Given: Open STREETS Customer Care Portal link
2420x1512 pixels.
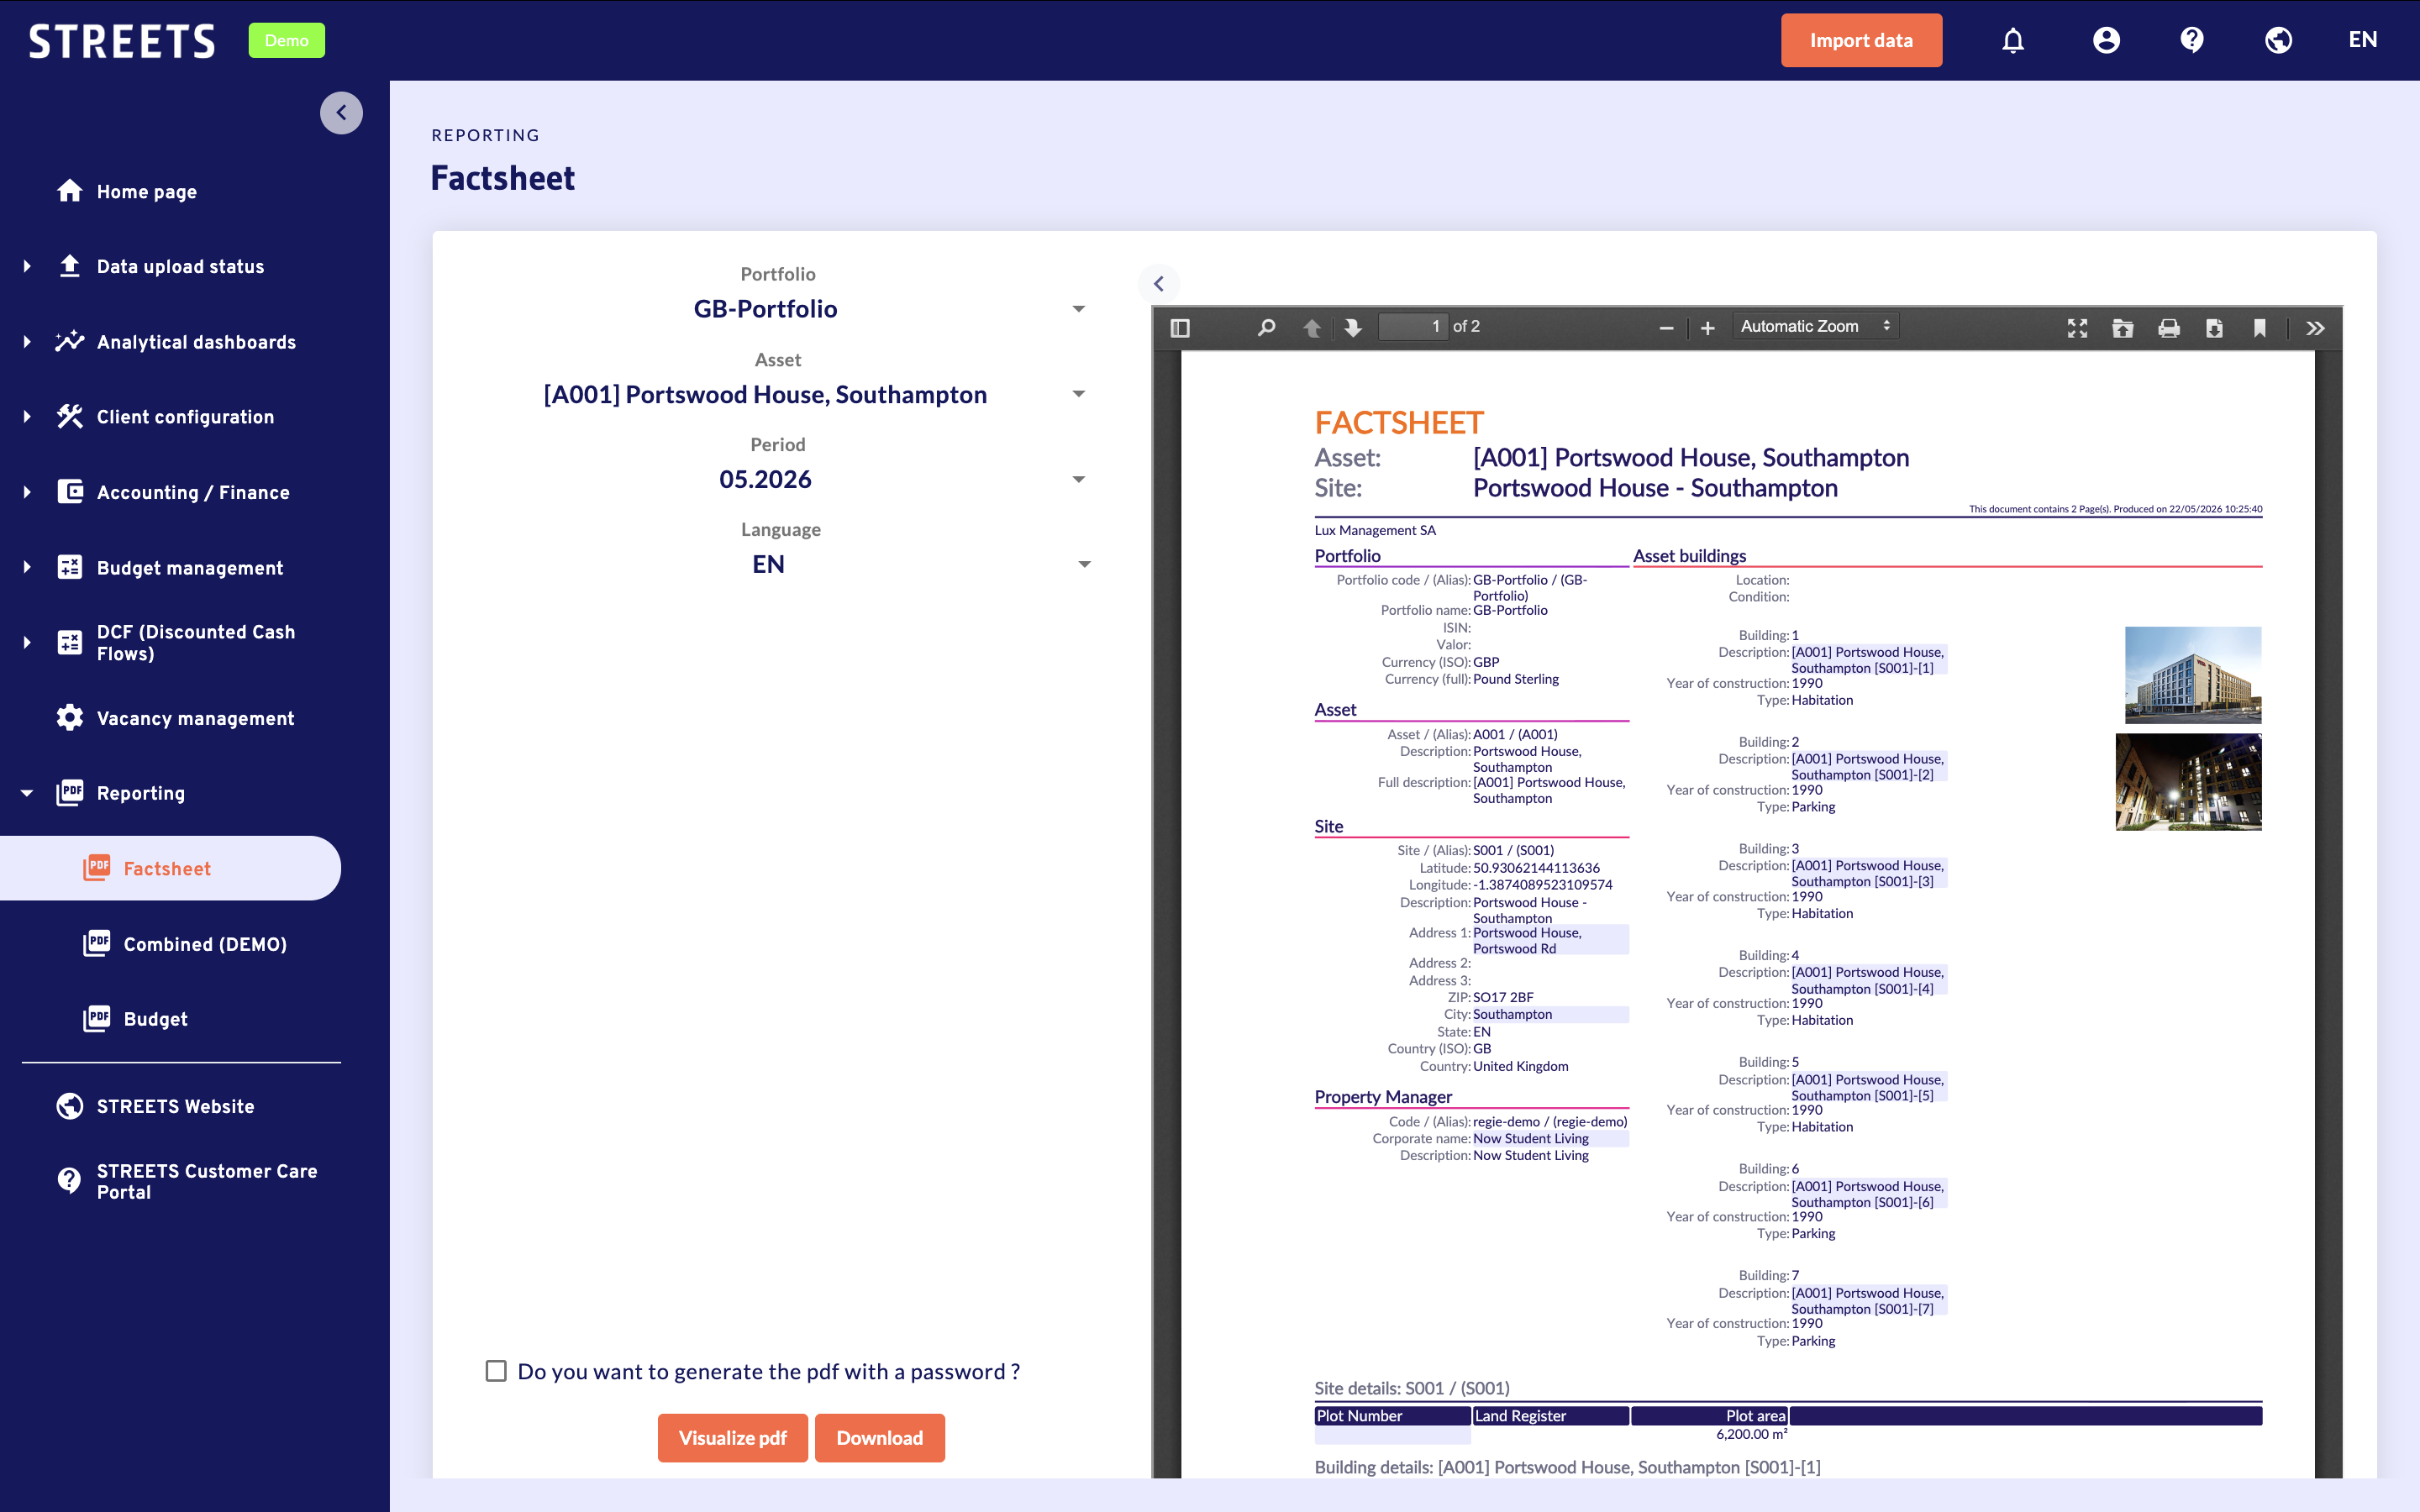Looking at the screenshot, I should [207, 1181].
